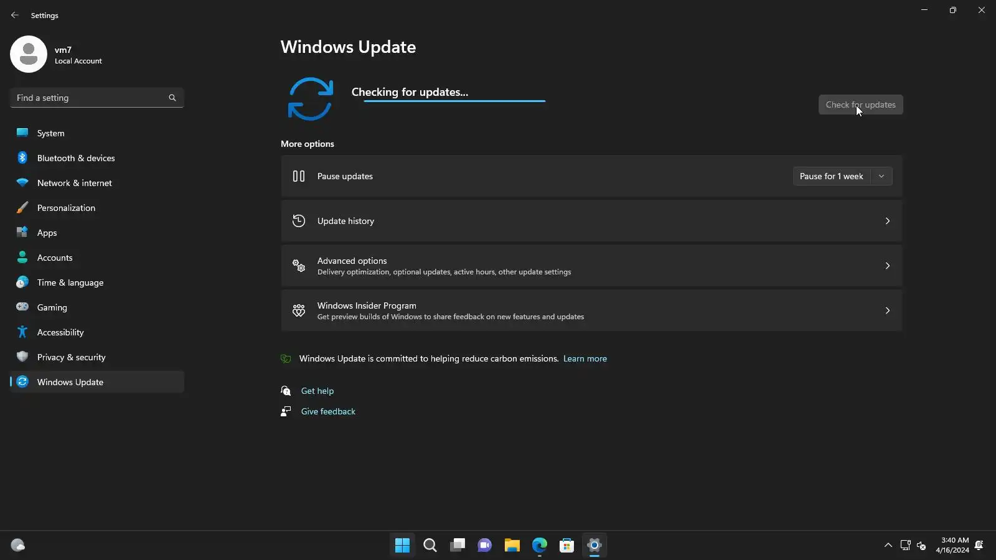Image resolution: width=996 pixels, height=560 pixels.
Task: Go to Accessibility settings
Action: coord(97,332)
